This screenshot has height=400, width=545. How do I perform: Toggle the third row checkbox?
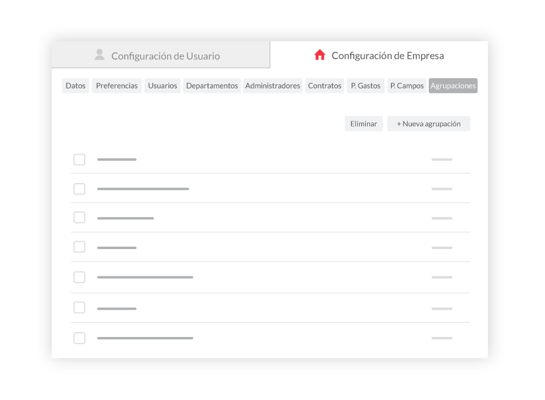click(79, 218)
